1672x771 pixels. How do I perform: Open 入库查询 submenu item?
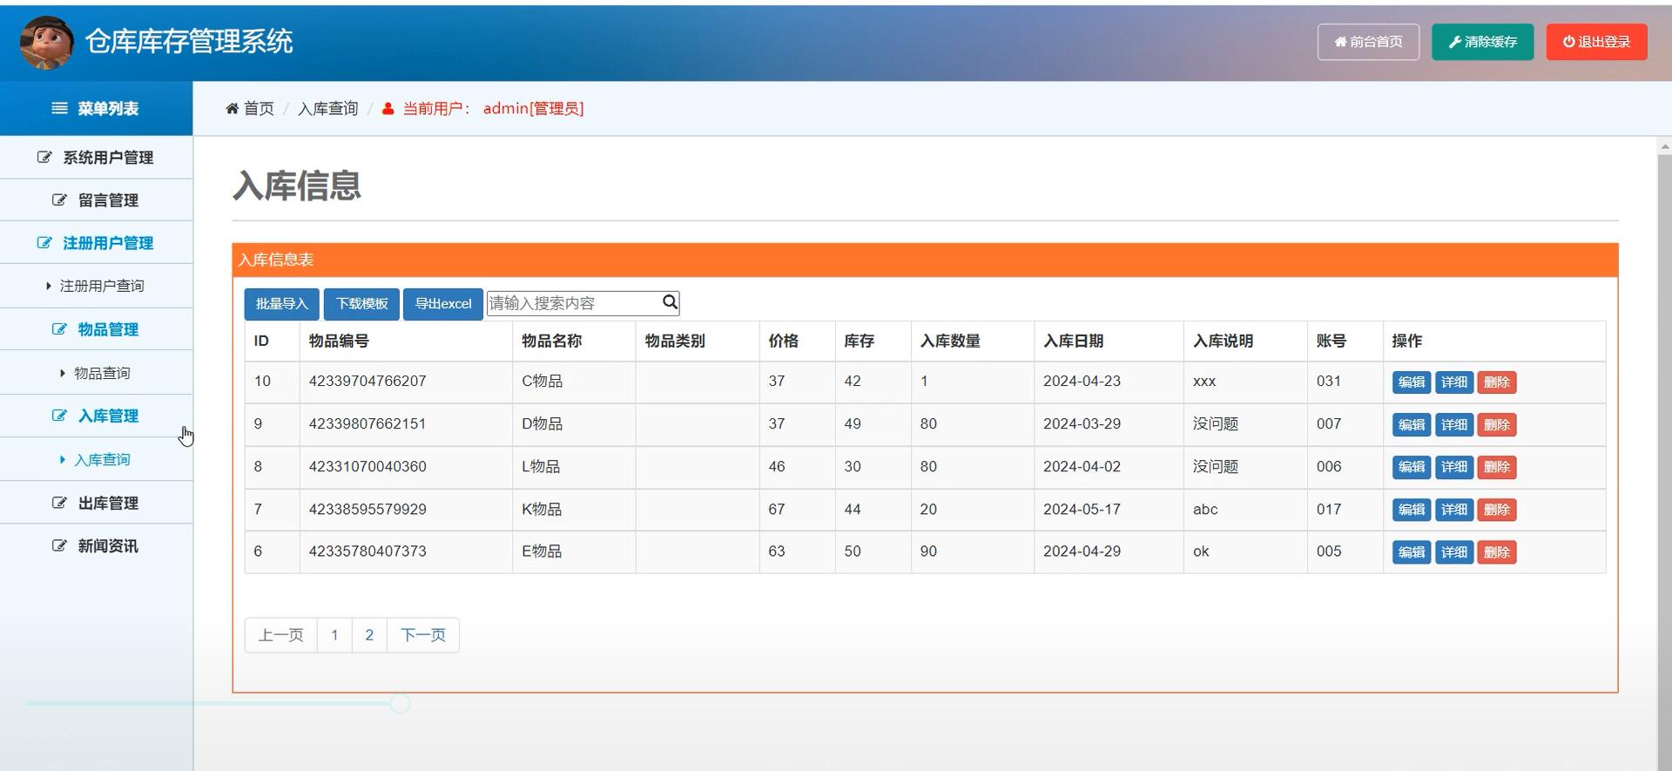tap(96, 459)
